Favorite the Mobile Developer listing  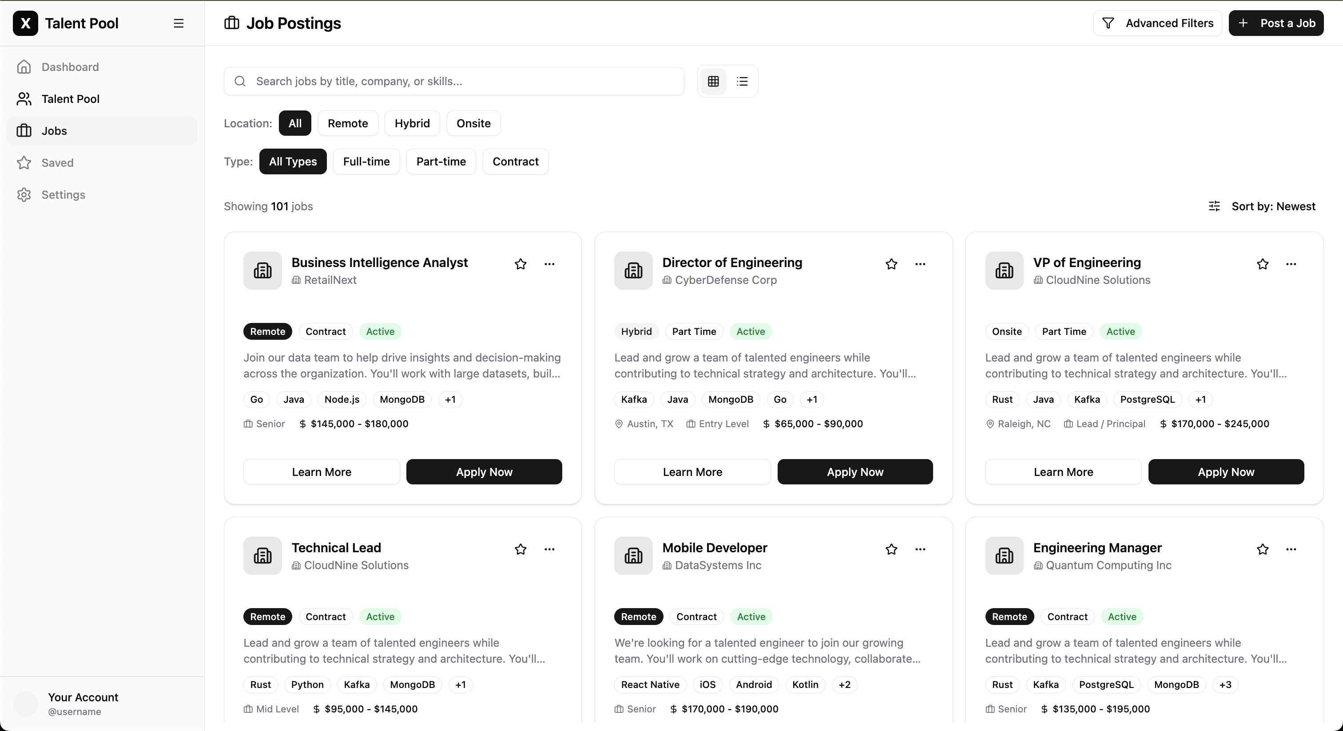click(x=891, y=549)
